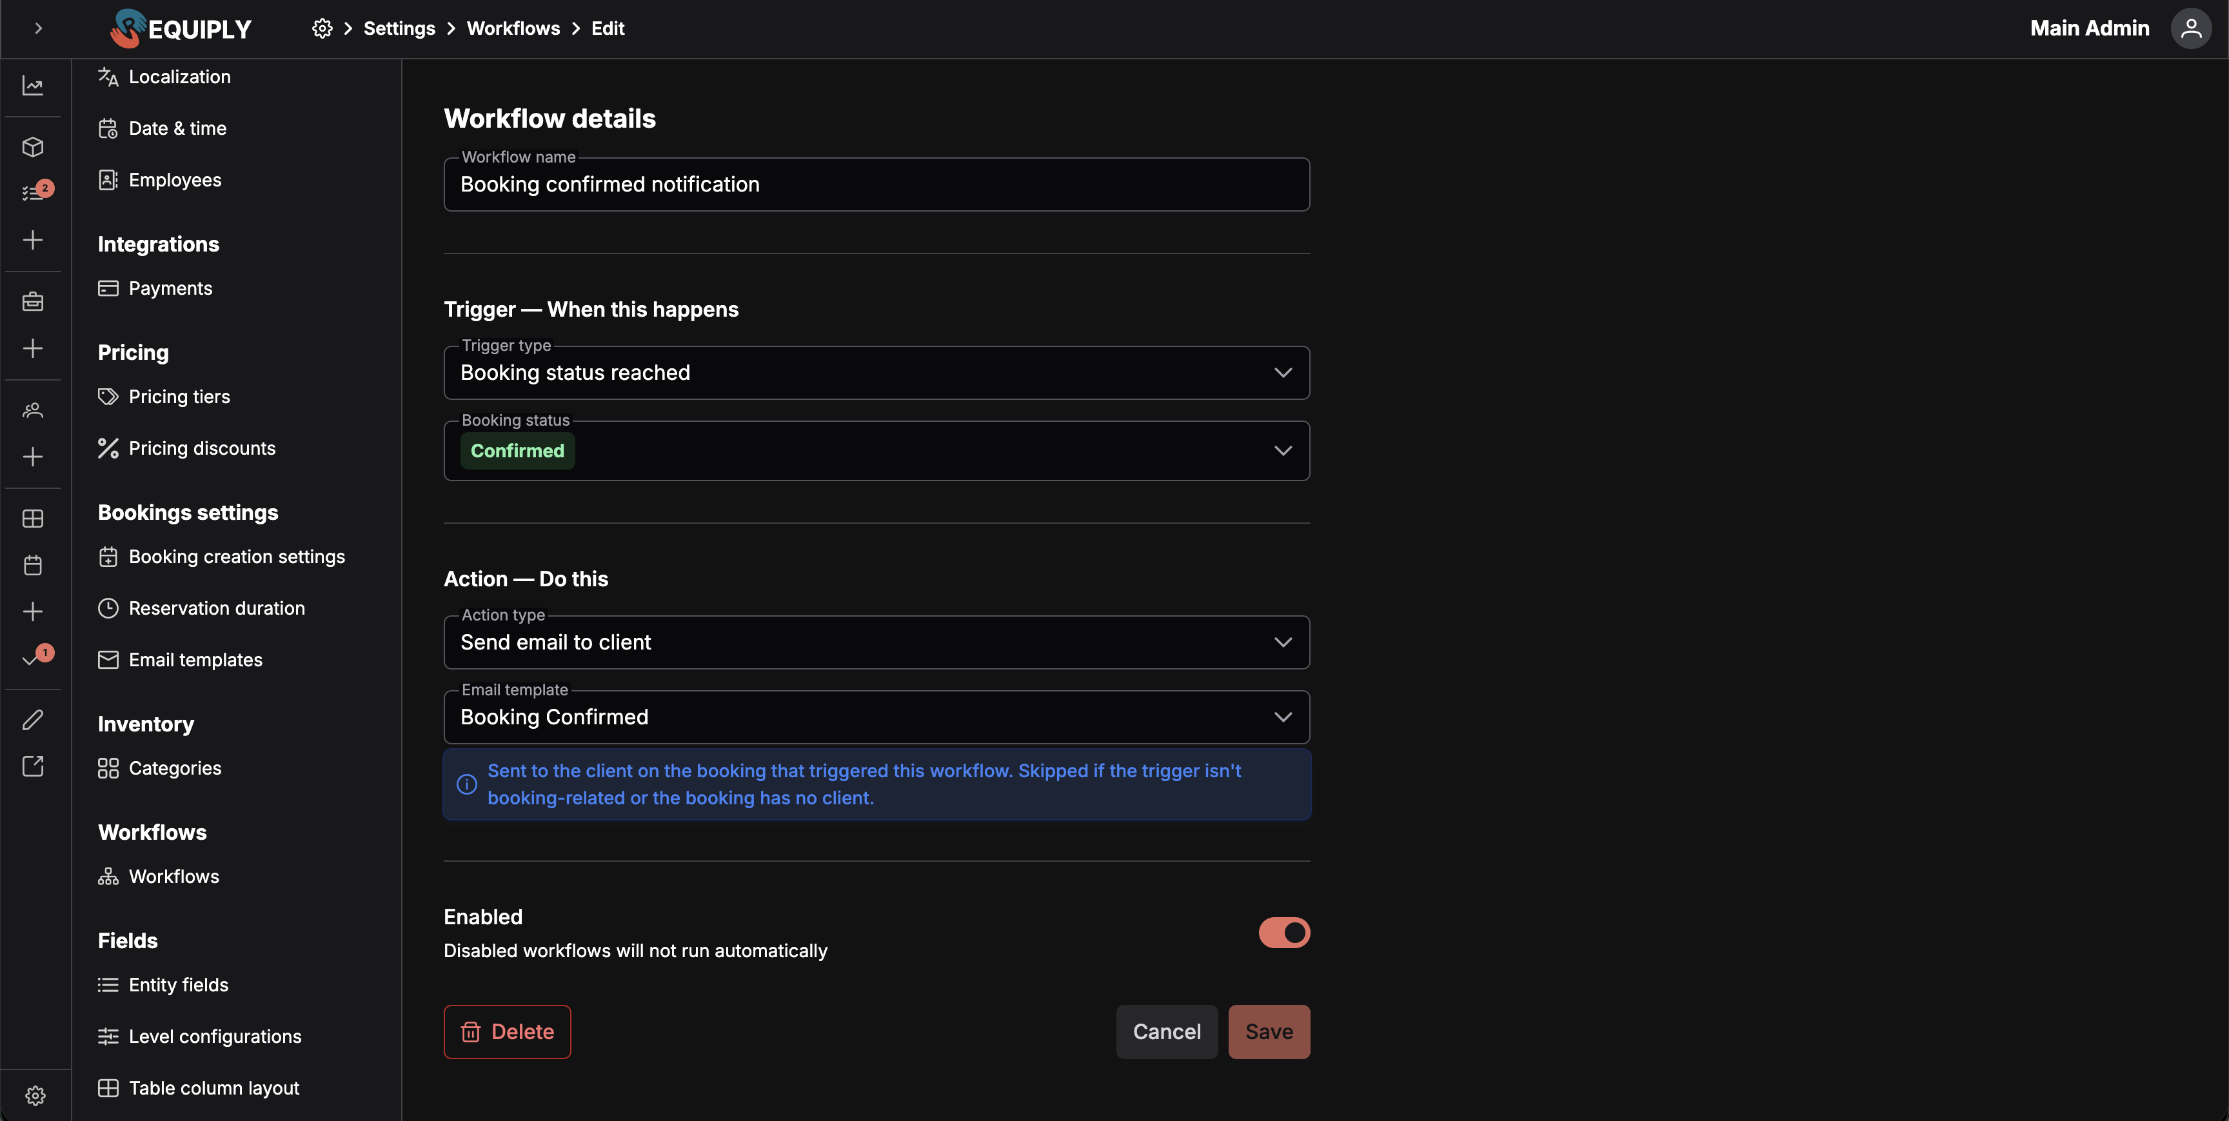Open Payments integration settings

(x=155, y=288)
